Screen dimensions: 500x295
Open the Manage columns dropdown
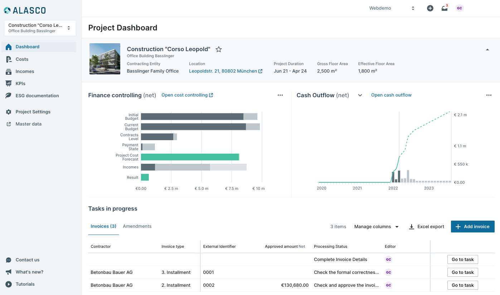[x=377, y=227]
